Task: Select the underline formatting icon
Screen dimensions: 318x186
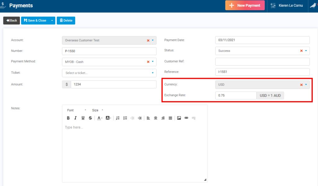Action: [83, 118]
